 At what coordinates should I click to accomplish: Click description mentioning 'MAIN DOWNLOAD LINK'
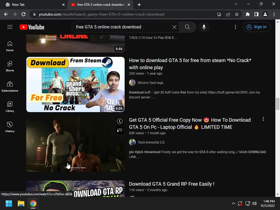pyautogui.click(x=197, y=154)
